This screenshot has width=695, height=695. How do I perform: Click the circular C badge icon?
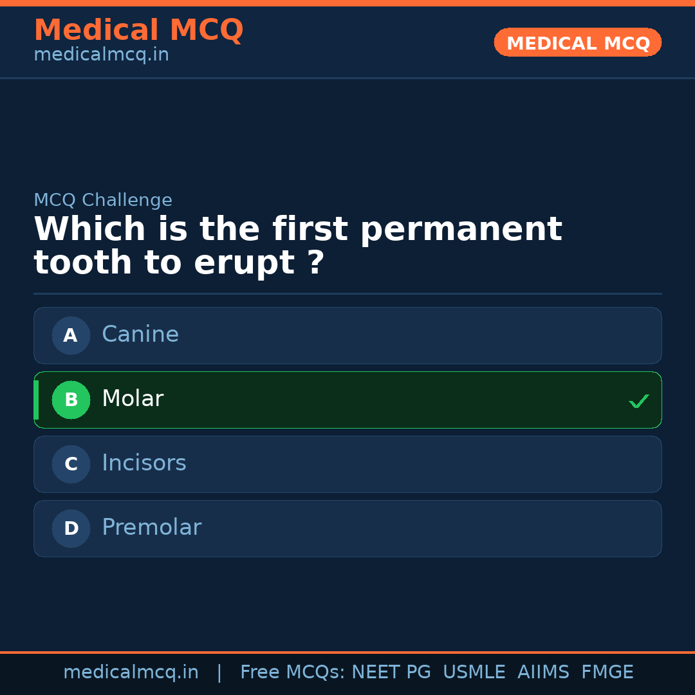pos(71,464)
